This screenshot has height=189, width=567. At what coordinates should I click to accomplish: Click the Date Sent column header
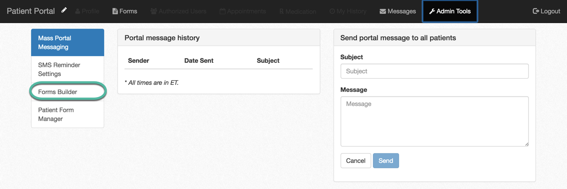point(199,60)
